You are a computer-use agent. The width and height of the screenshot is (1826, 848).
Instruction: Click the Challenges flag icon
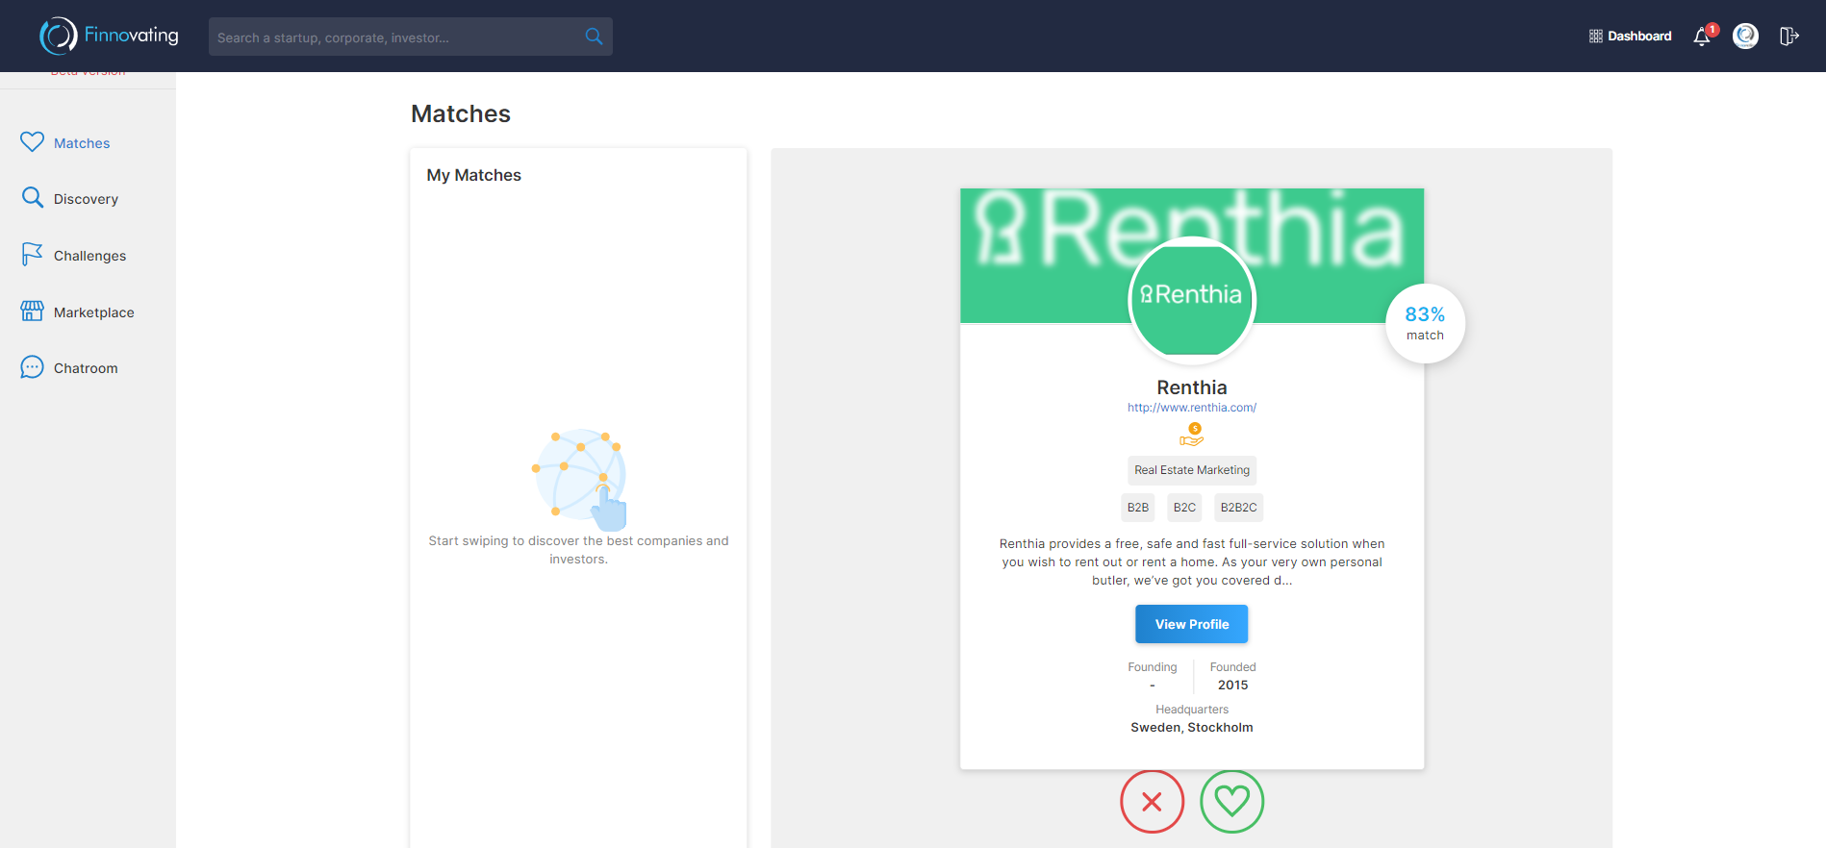(32, 254)
